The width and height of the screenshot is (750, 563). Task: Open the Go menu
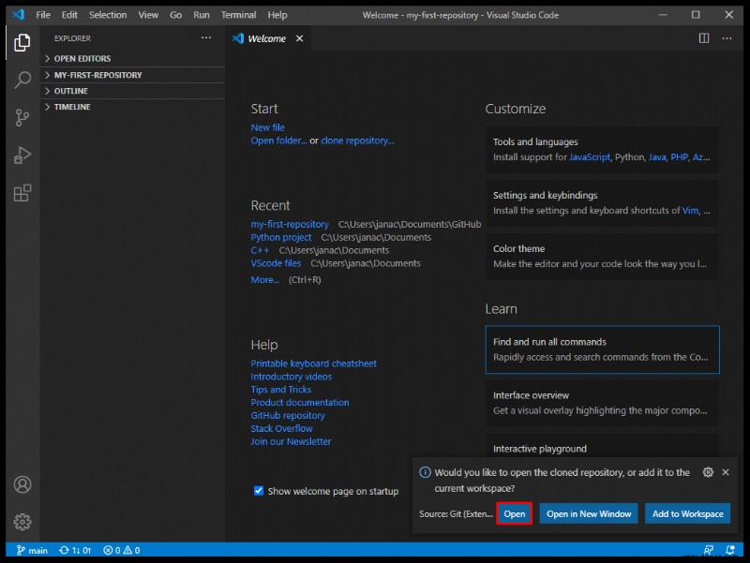(175, 15)
